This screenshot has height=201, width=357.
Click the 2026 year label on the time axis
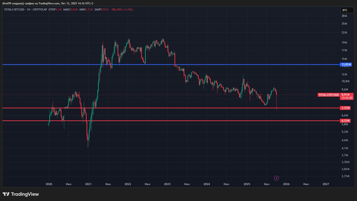click(286, 184)
